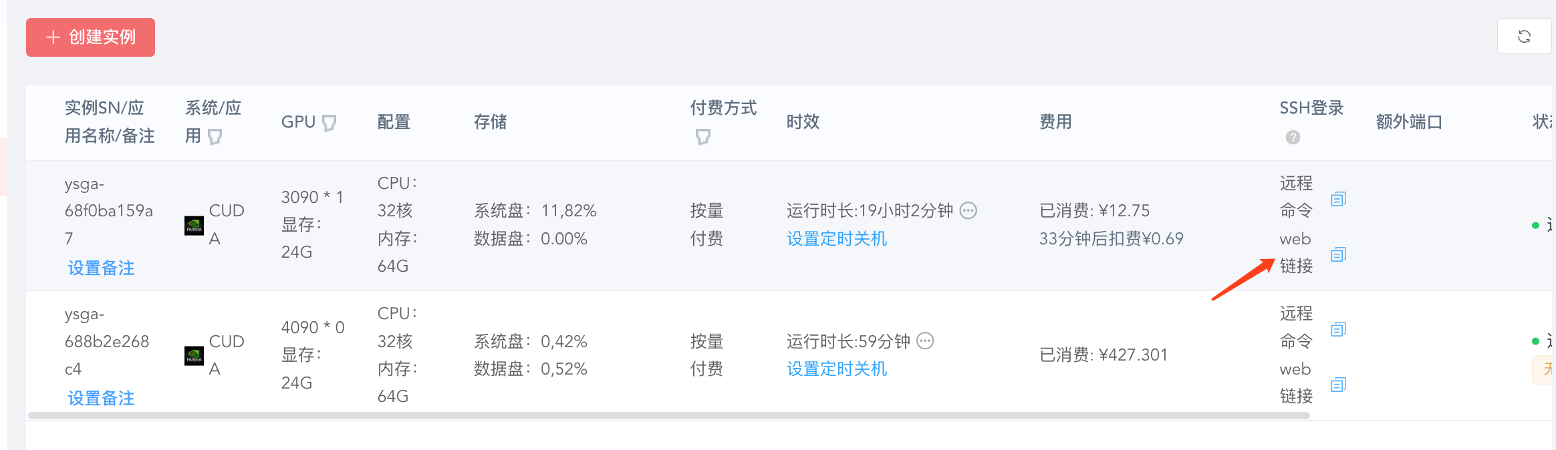Set a scheduled shutdown for the first instance
The width and height of the screenshot is (1556, 450).
click(837, 238)
